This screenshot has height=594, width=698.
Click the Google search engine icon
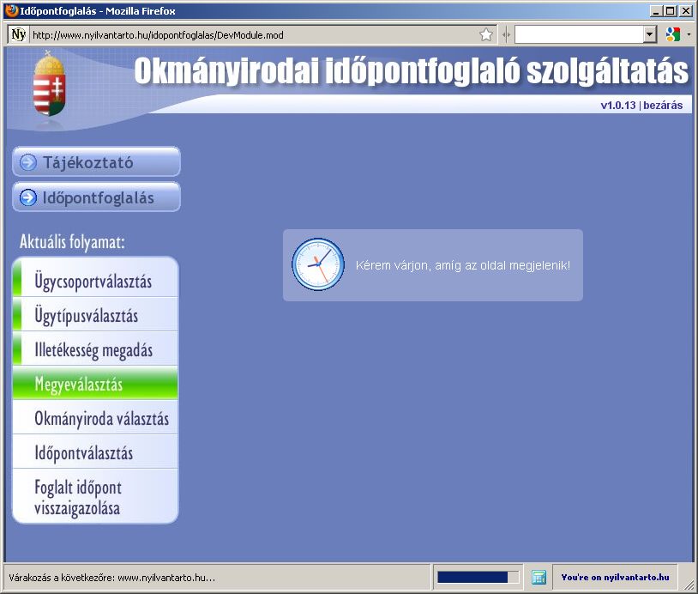tap(672, 34)
